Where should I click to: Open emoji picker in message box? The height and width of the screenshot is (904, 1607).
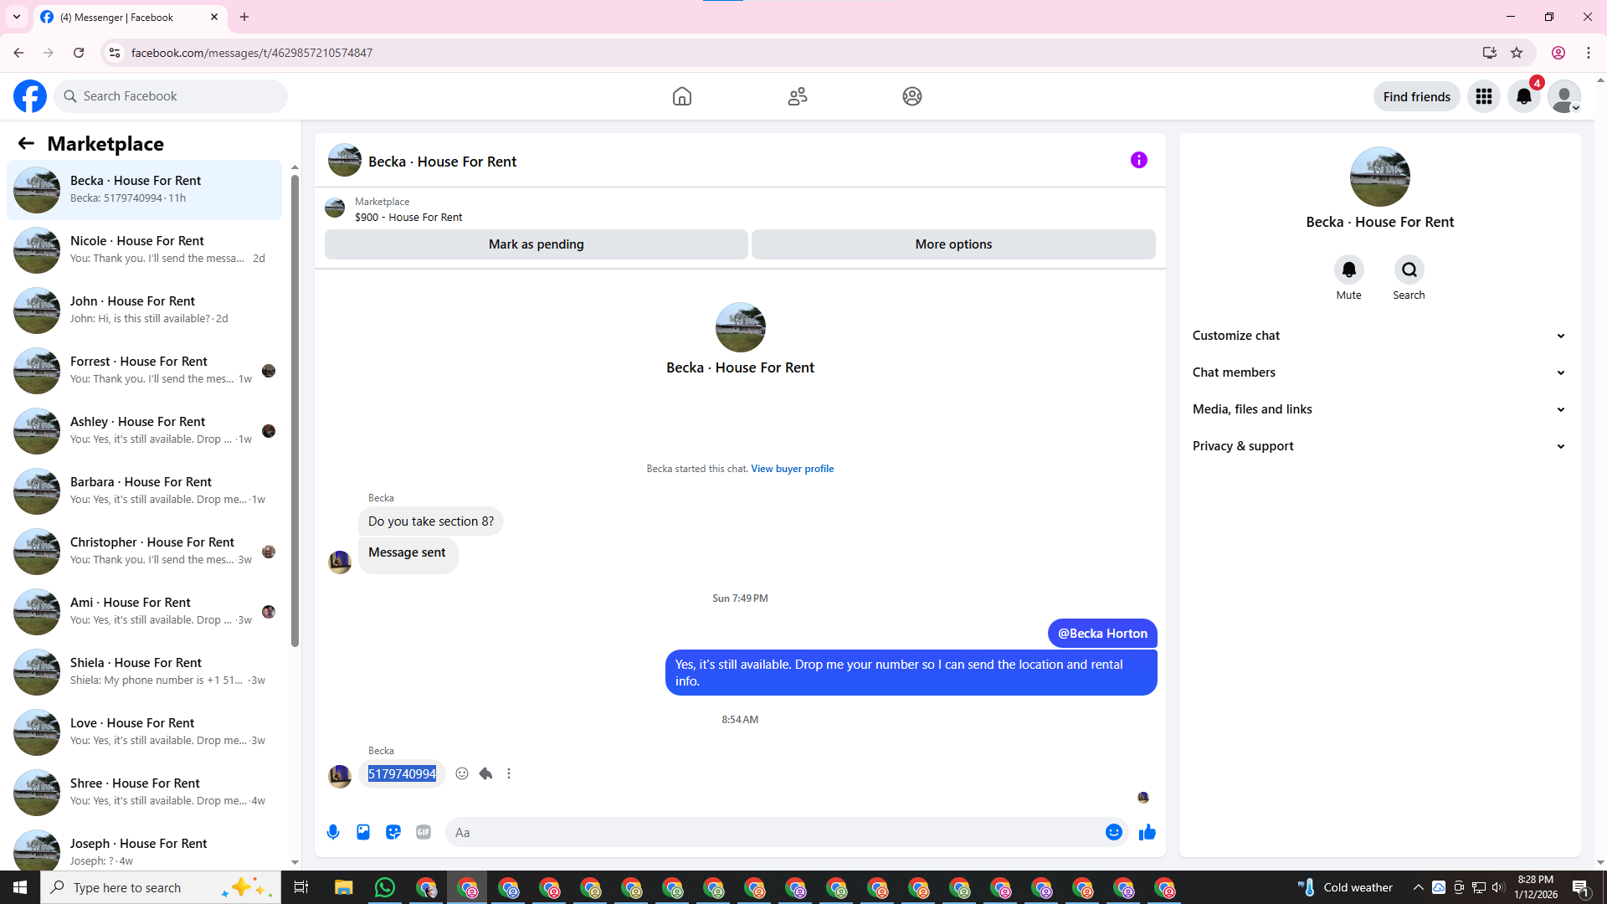[1113, 832]
